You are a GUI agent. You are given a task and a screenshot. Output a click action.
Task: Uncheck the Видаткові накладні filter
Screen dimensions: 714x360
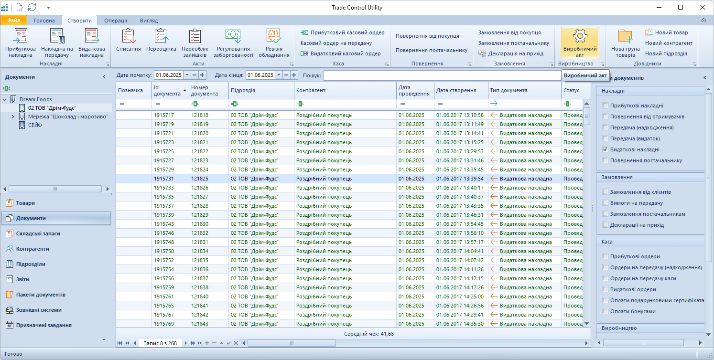(606, 149)
